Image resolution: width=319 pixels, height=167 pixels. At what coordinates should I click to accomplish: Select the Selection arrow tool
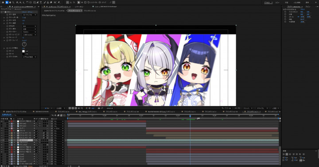click(7, 2)
